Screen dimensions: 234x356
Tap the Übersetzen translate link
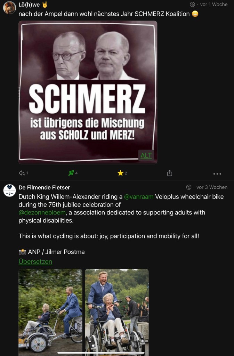pyautogui.click(x=35, y=261)
